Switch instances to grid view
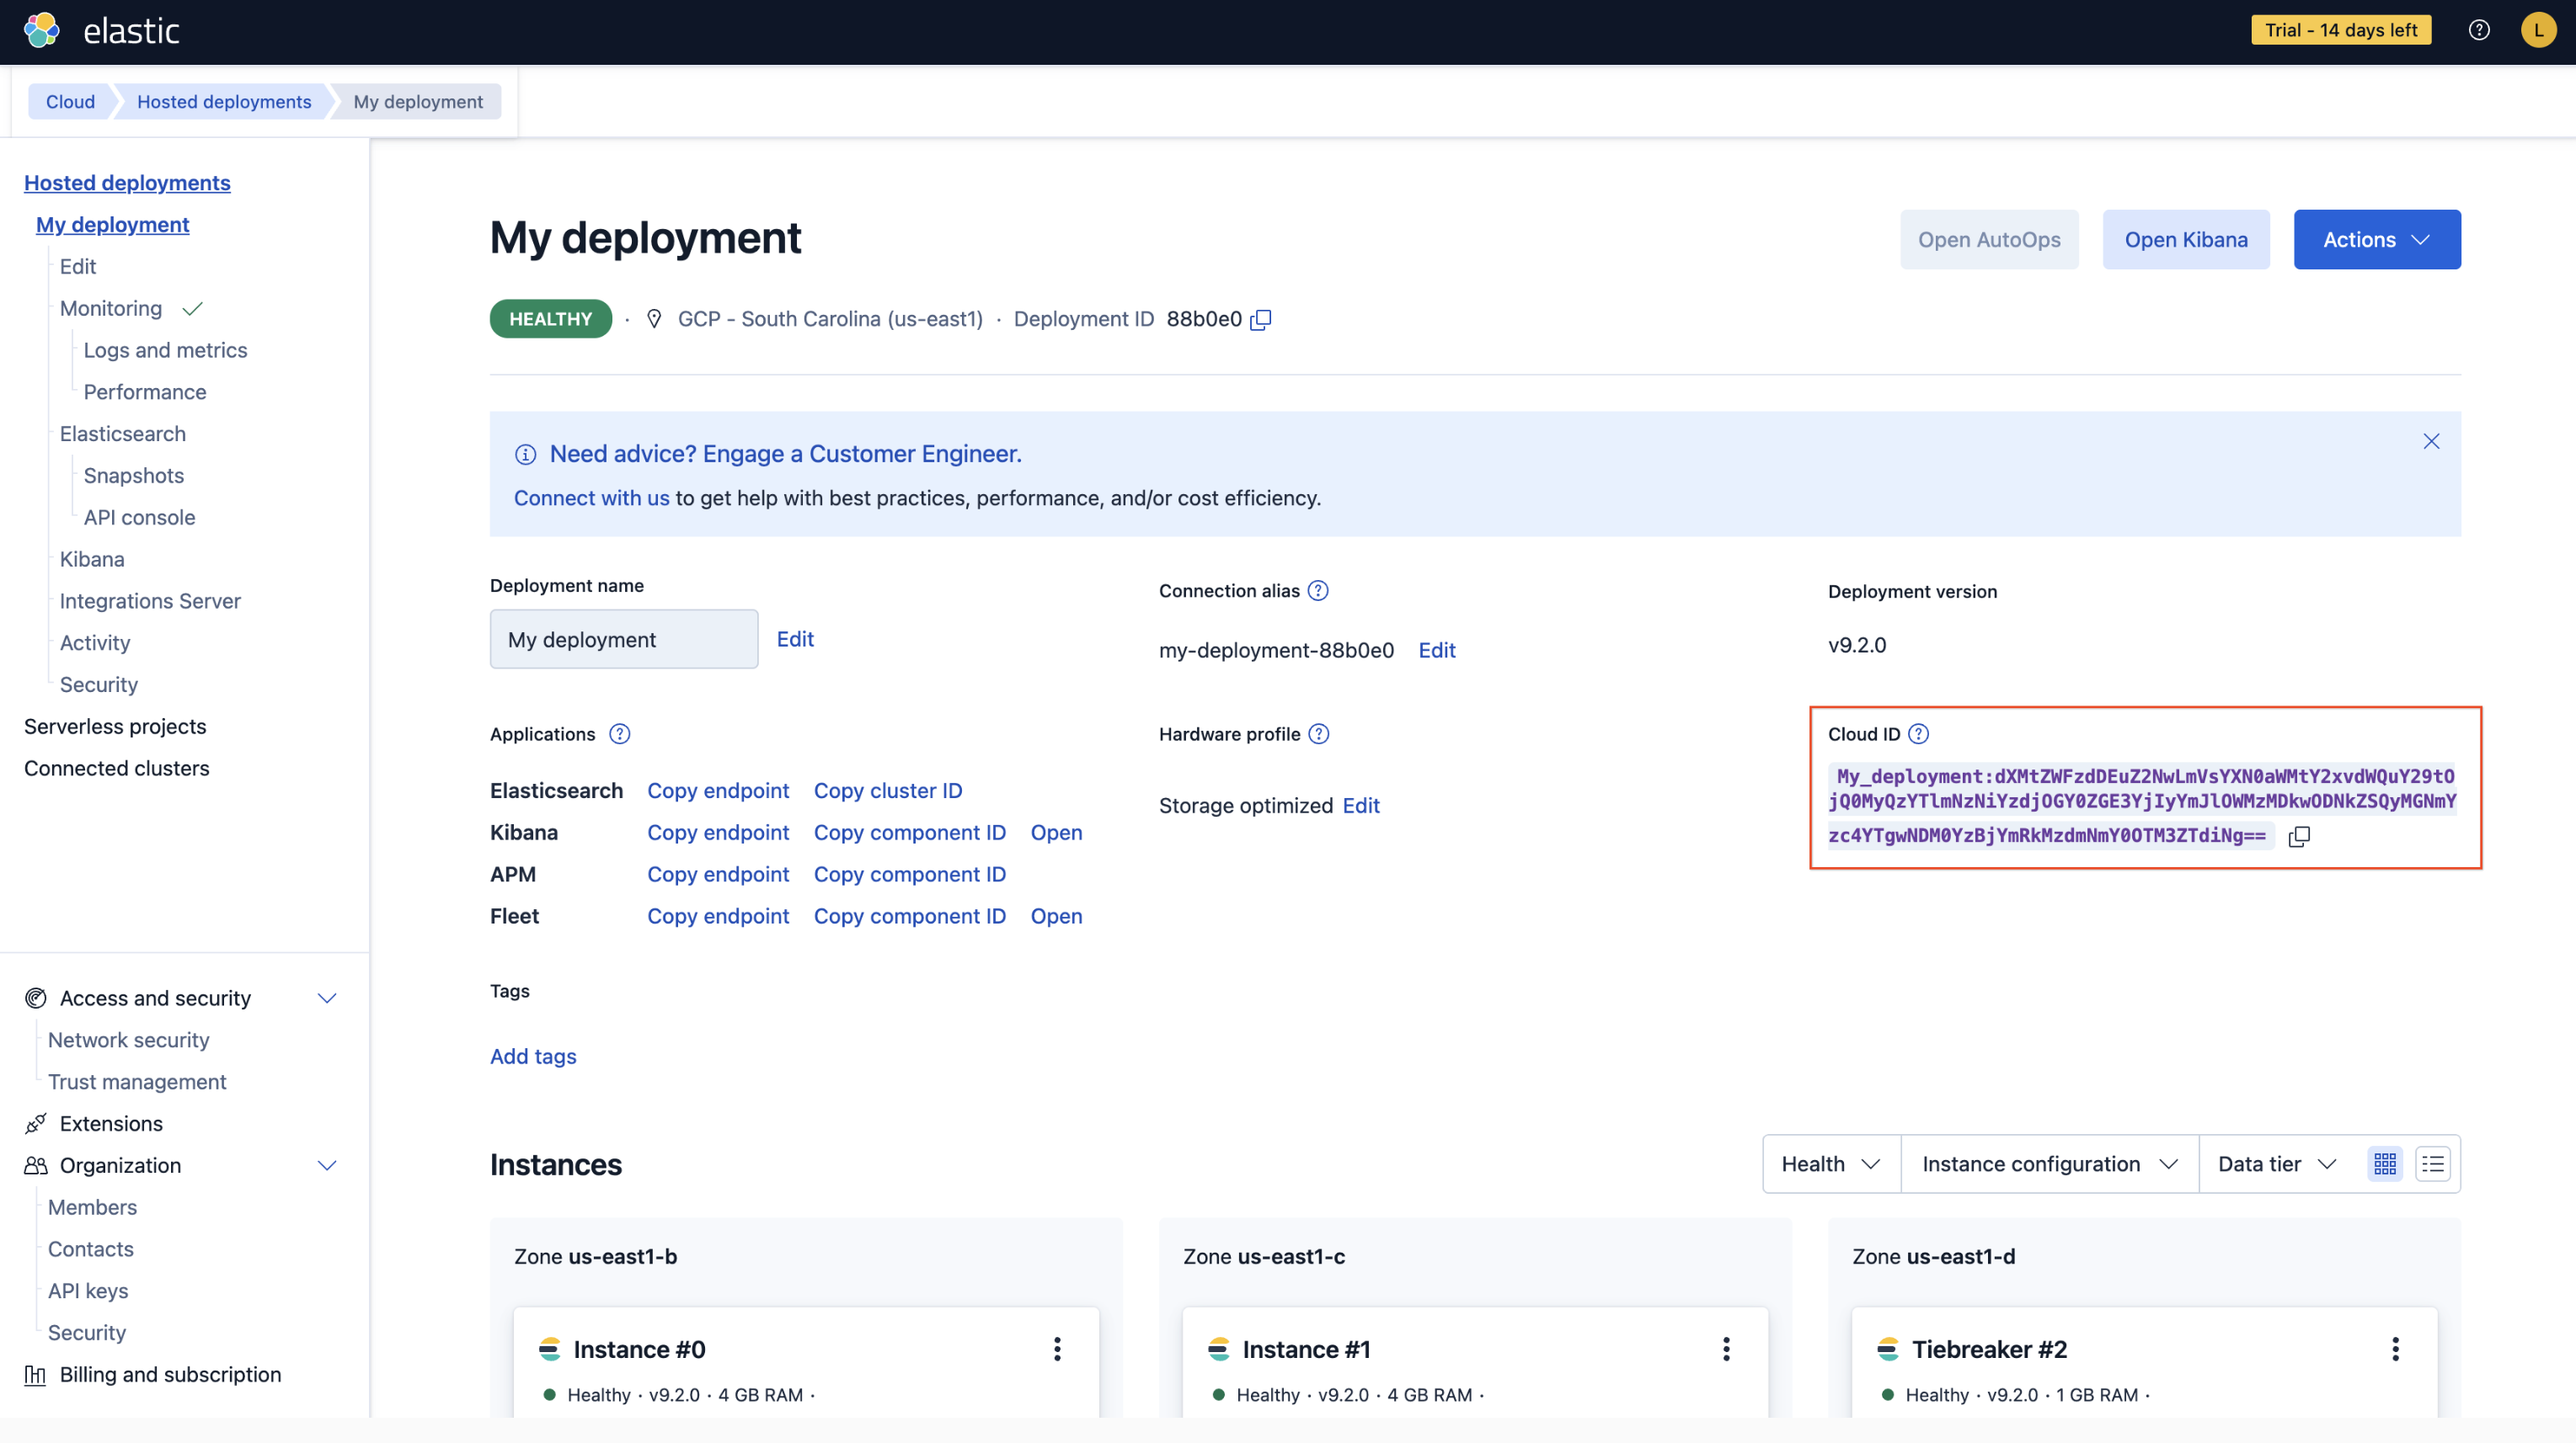This screenshot has width=2576, height=1443. coord(2385,1164)
